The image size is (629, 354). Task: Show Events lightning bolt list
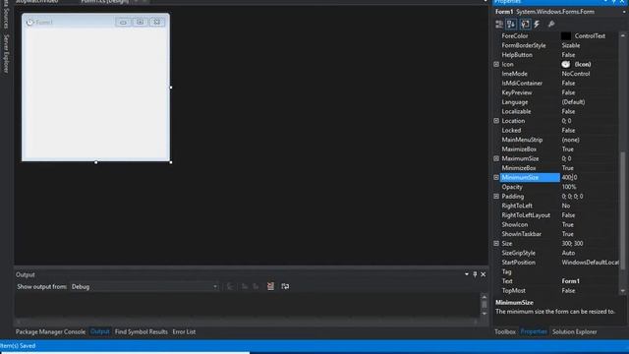tap(537, 25)
